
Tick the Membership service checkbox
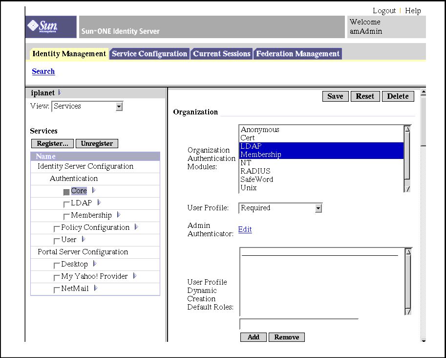[x=66, y=217]
